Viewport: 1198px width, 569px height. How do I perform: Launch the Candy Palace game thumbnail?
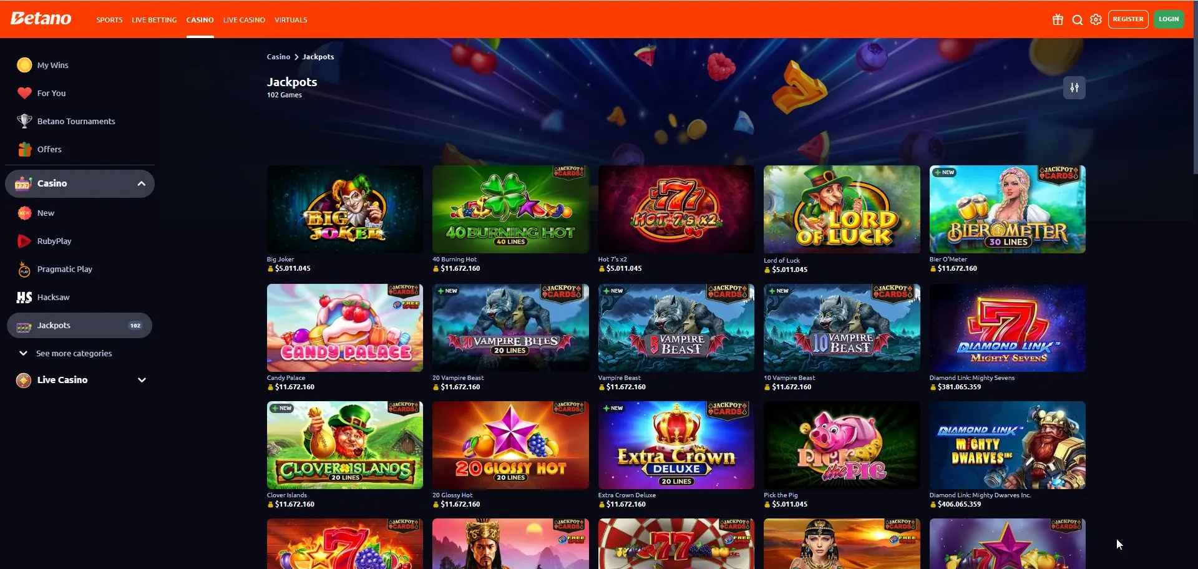[x=345, y=328]
